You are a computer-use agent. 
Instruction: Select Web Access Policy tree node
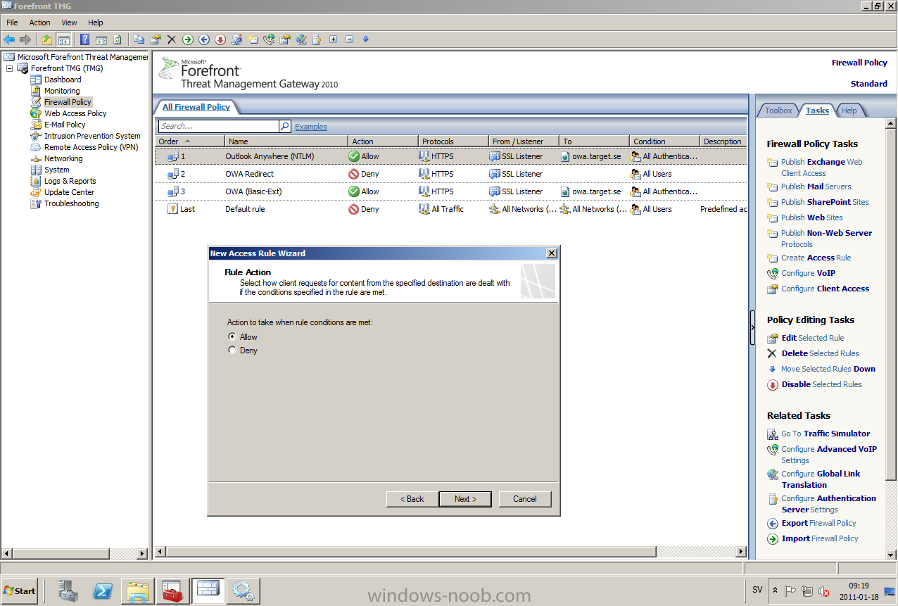coord(75,113)
